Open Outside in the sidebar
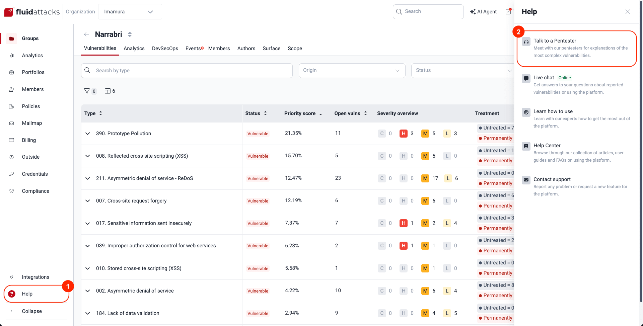Image resolution: width=643 pixels, height=326 pixels. [30, 157]
